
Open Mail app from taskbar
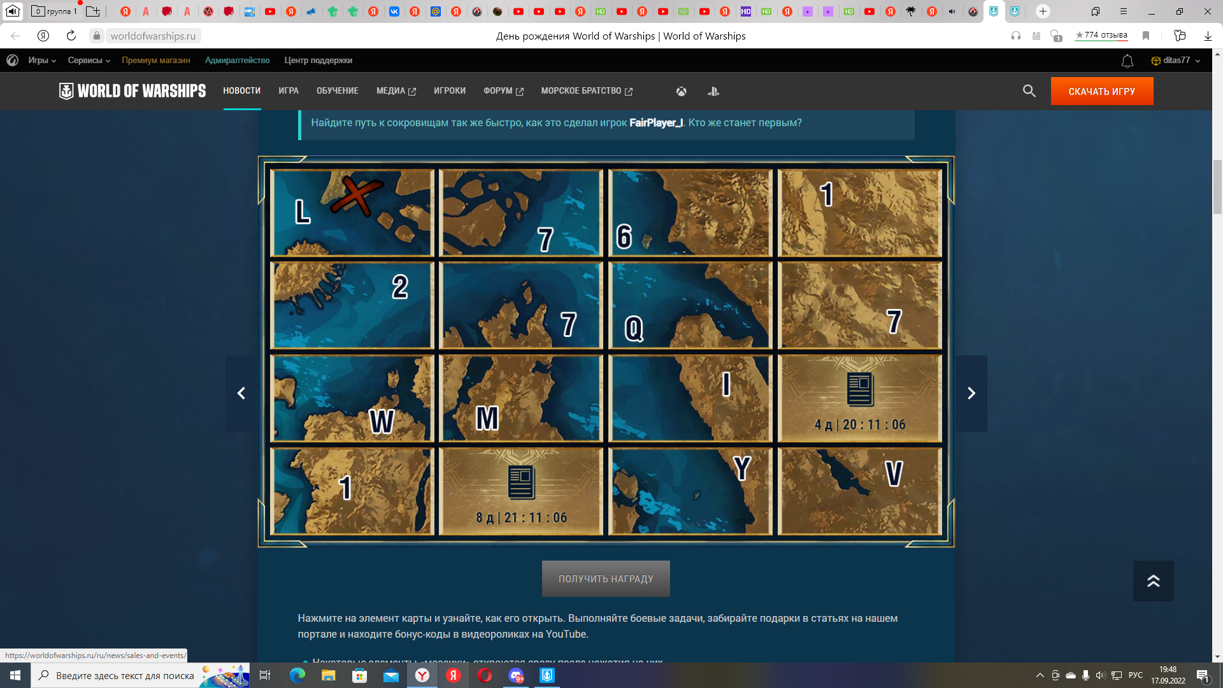point(391,675)
